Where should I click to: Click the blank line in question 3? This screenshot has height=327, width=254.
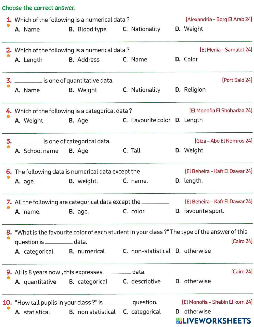click(x=28, y=81)
